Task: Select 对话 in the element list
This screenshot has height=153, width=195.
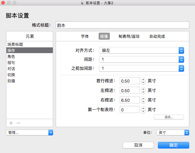Action: (29, 68)
